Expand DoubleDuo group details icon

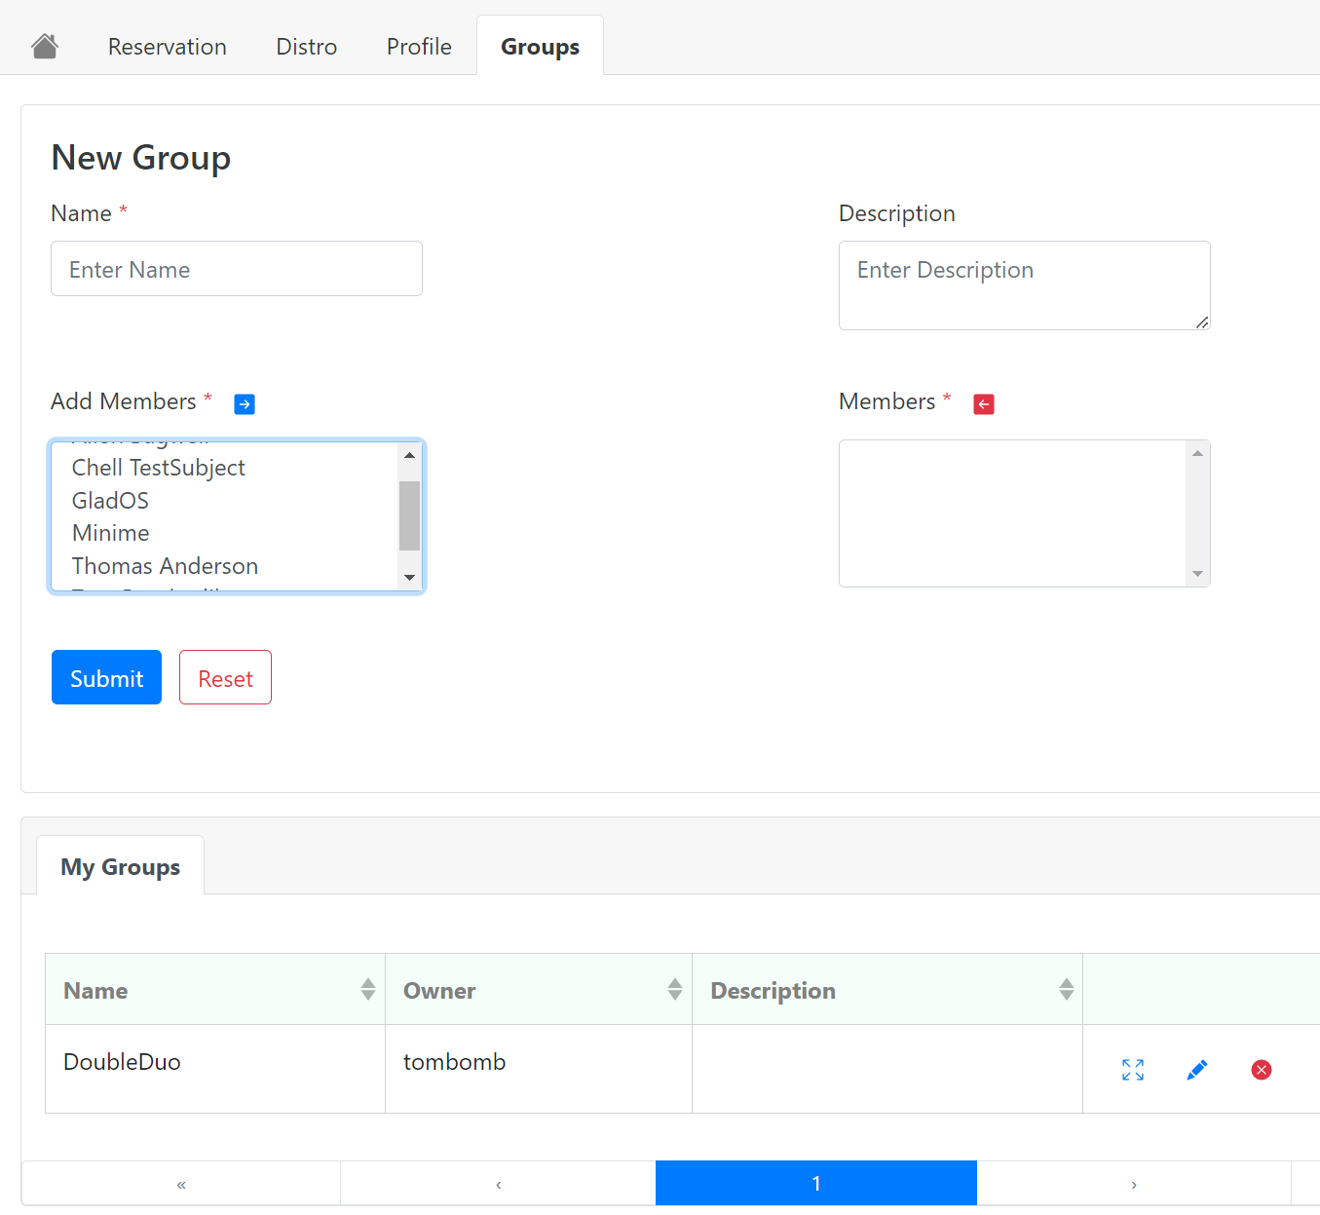1132,1070
